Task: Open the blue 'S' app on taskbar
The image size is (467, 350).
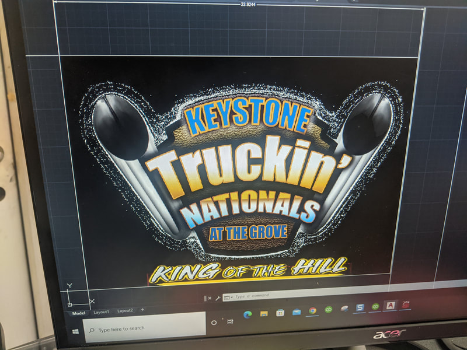Action: point(360,307)
